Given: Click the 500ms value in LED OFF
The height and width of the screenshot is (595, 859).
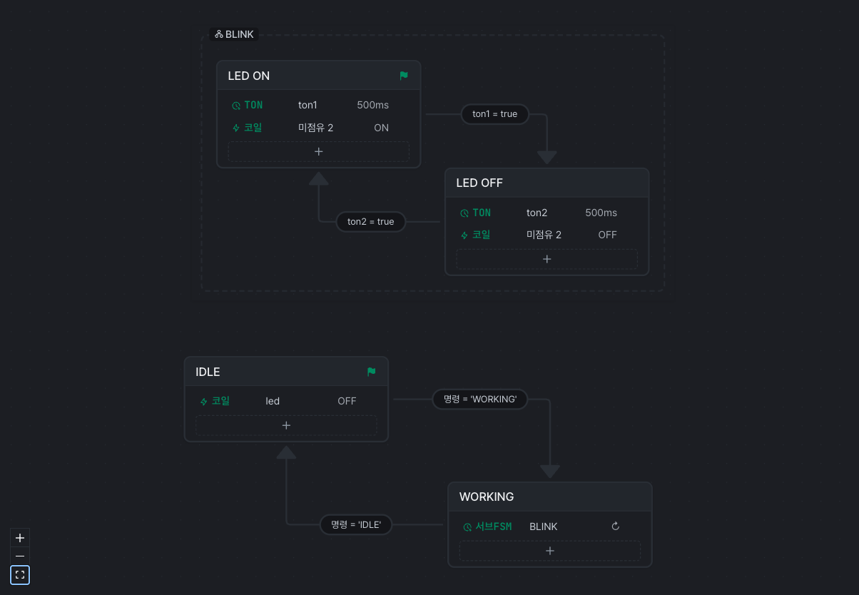Looking at the screenshot, I should click(x=601, y=213).
